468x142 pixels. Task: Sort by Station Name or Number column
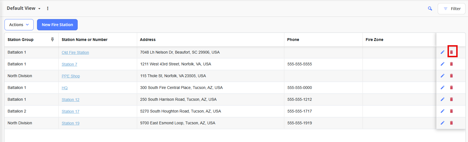click(x=84, y=40)
